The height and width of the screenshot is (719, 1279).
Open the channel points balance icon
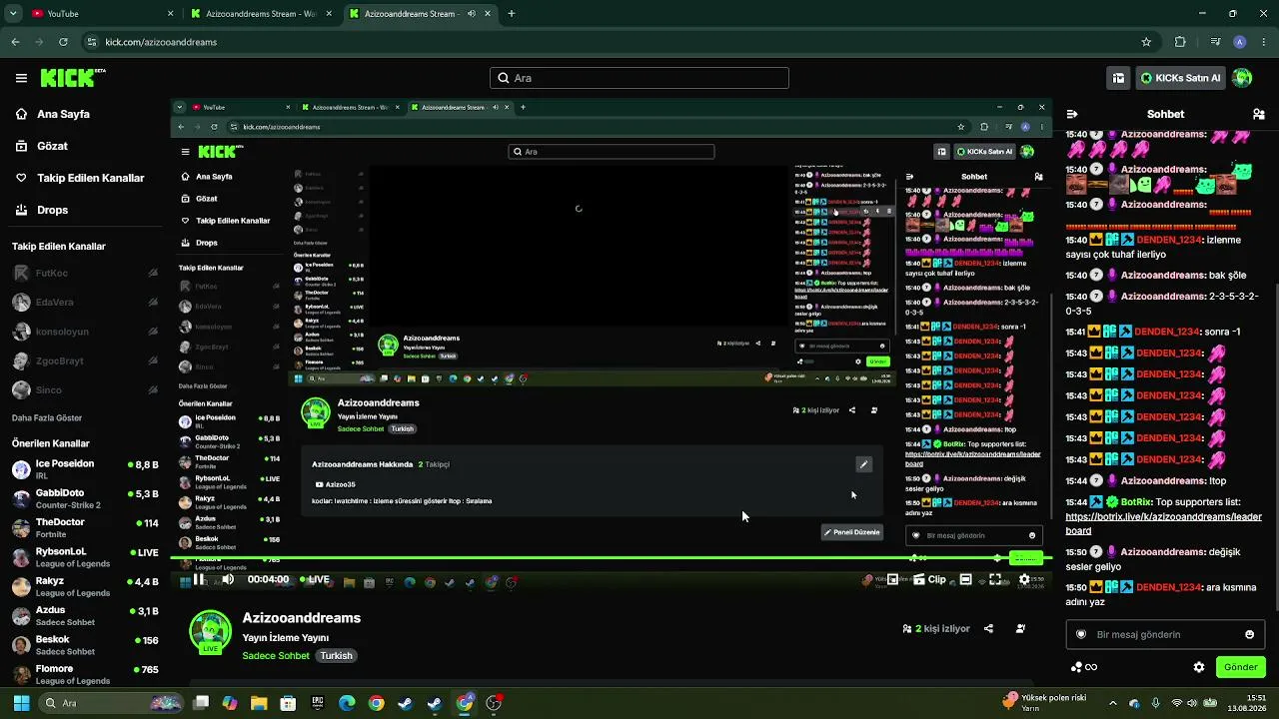coord(1084,667)
